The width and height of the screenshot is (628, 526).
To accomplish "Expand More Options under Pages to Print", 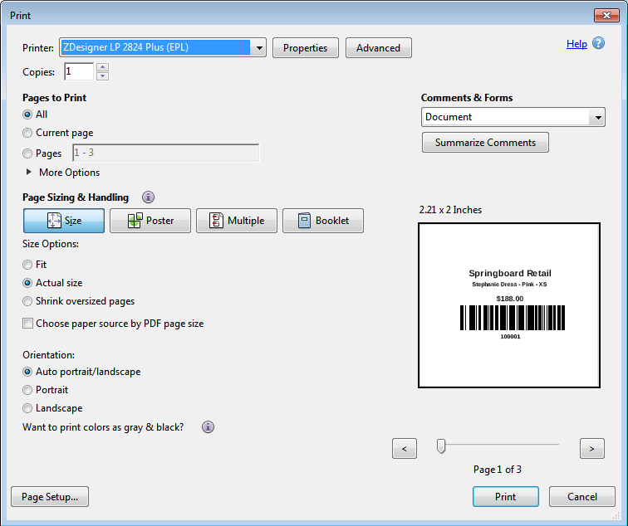I will coord(30,173).
